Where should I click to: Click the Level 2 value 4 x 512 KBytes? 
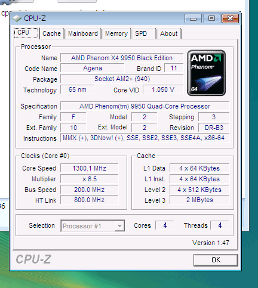(x=199, y=190)
